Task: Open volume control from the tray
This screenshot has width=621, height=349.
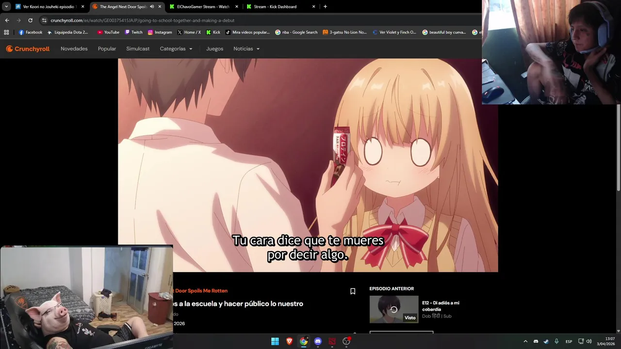Action: tap(589, 341)
